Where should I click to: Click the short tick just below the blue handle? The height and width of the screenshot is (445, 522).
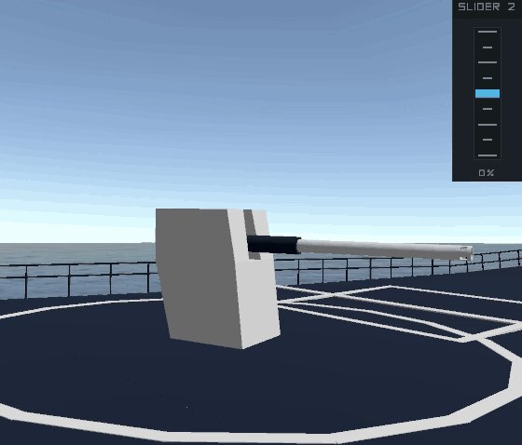(488, 109)
